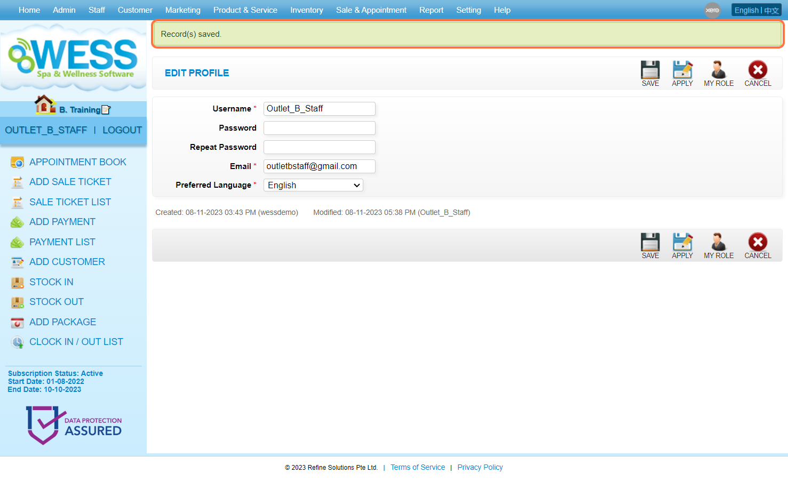Image resolution: width=788 pixels, height=481 pixels.
Task: Focus the Email input field
Action: click(319, 166)
